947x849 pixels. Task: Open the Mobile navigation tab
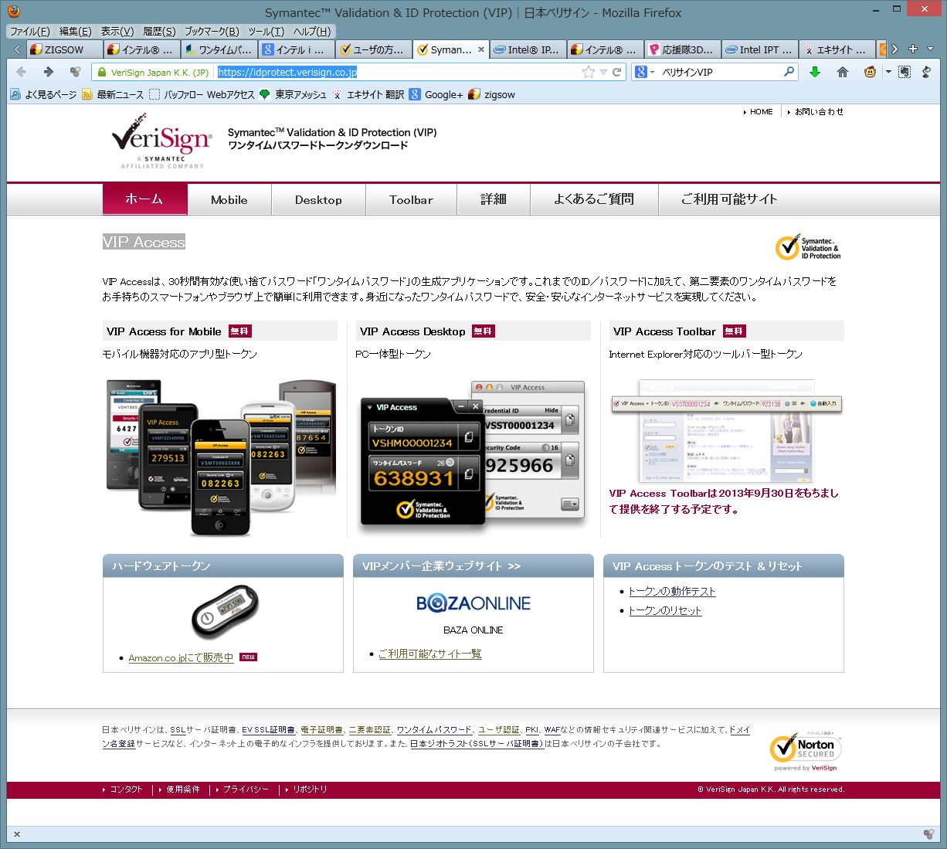[x=229, y=199]
